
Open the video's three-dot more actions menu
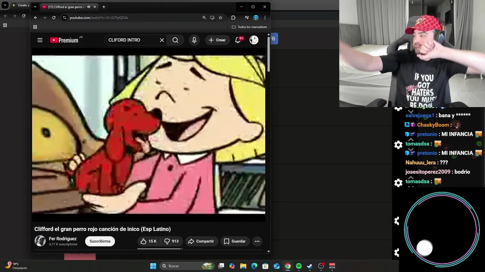pyautogui.click(x=257, y=241)
